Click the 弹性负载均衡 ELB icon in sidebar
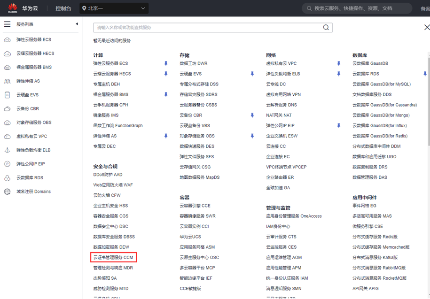The width and height of the screenshot is (430, 299). tap(8, 150)
